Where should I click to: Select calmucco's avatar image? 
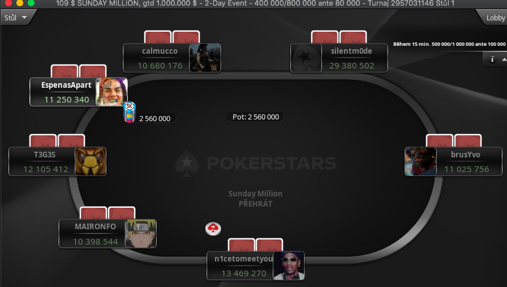[x=205, y=58]
